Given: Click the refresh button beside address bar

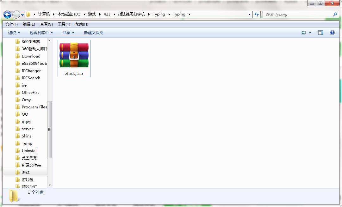Looking at the screenshot, I should coord(257,15).
